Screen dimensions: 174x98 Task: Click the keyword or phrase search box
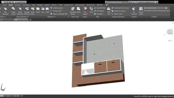click(117, 2)
